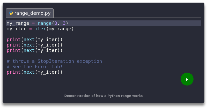Screen dimensions: 207x108
Task: Click the word range in the first line
Action: pos(44,23)
